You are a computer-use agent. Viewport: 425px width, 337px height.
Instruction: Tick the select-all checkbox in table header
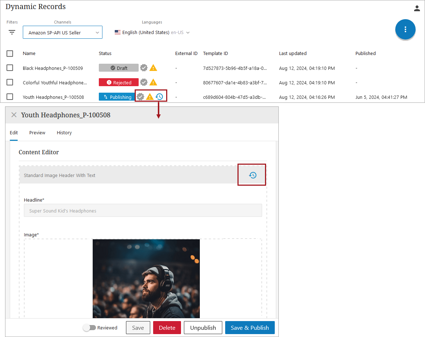coord(10,54)
